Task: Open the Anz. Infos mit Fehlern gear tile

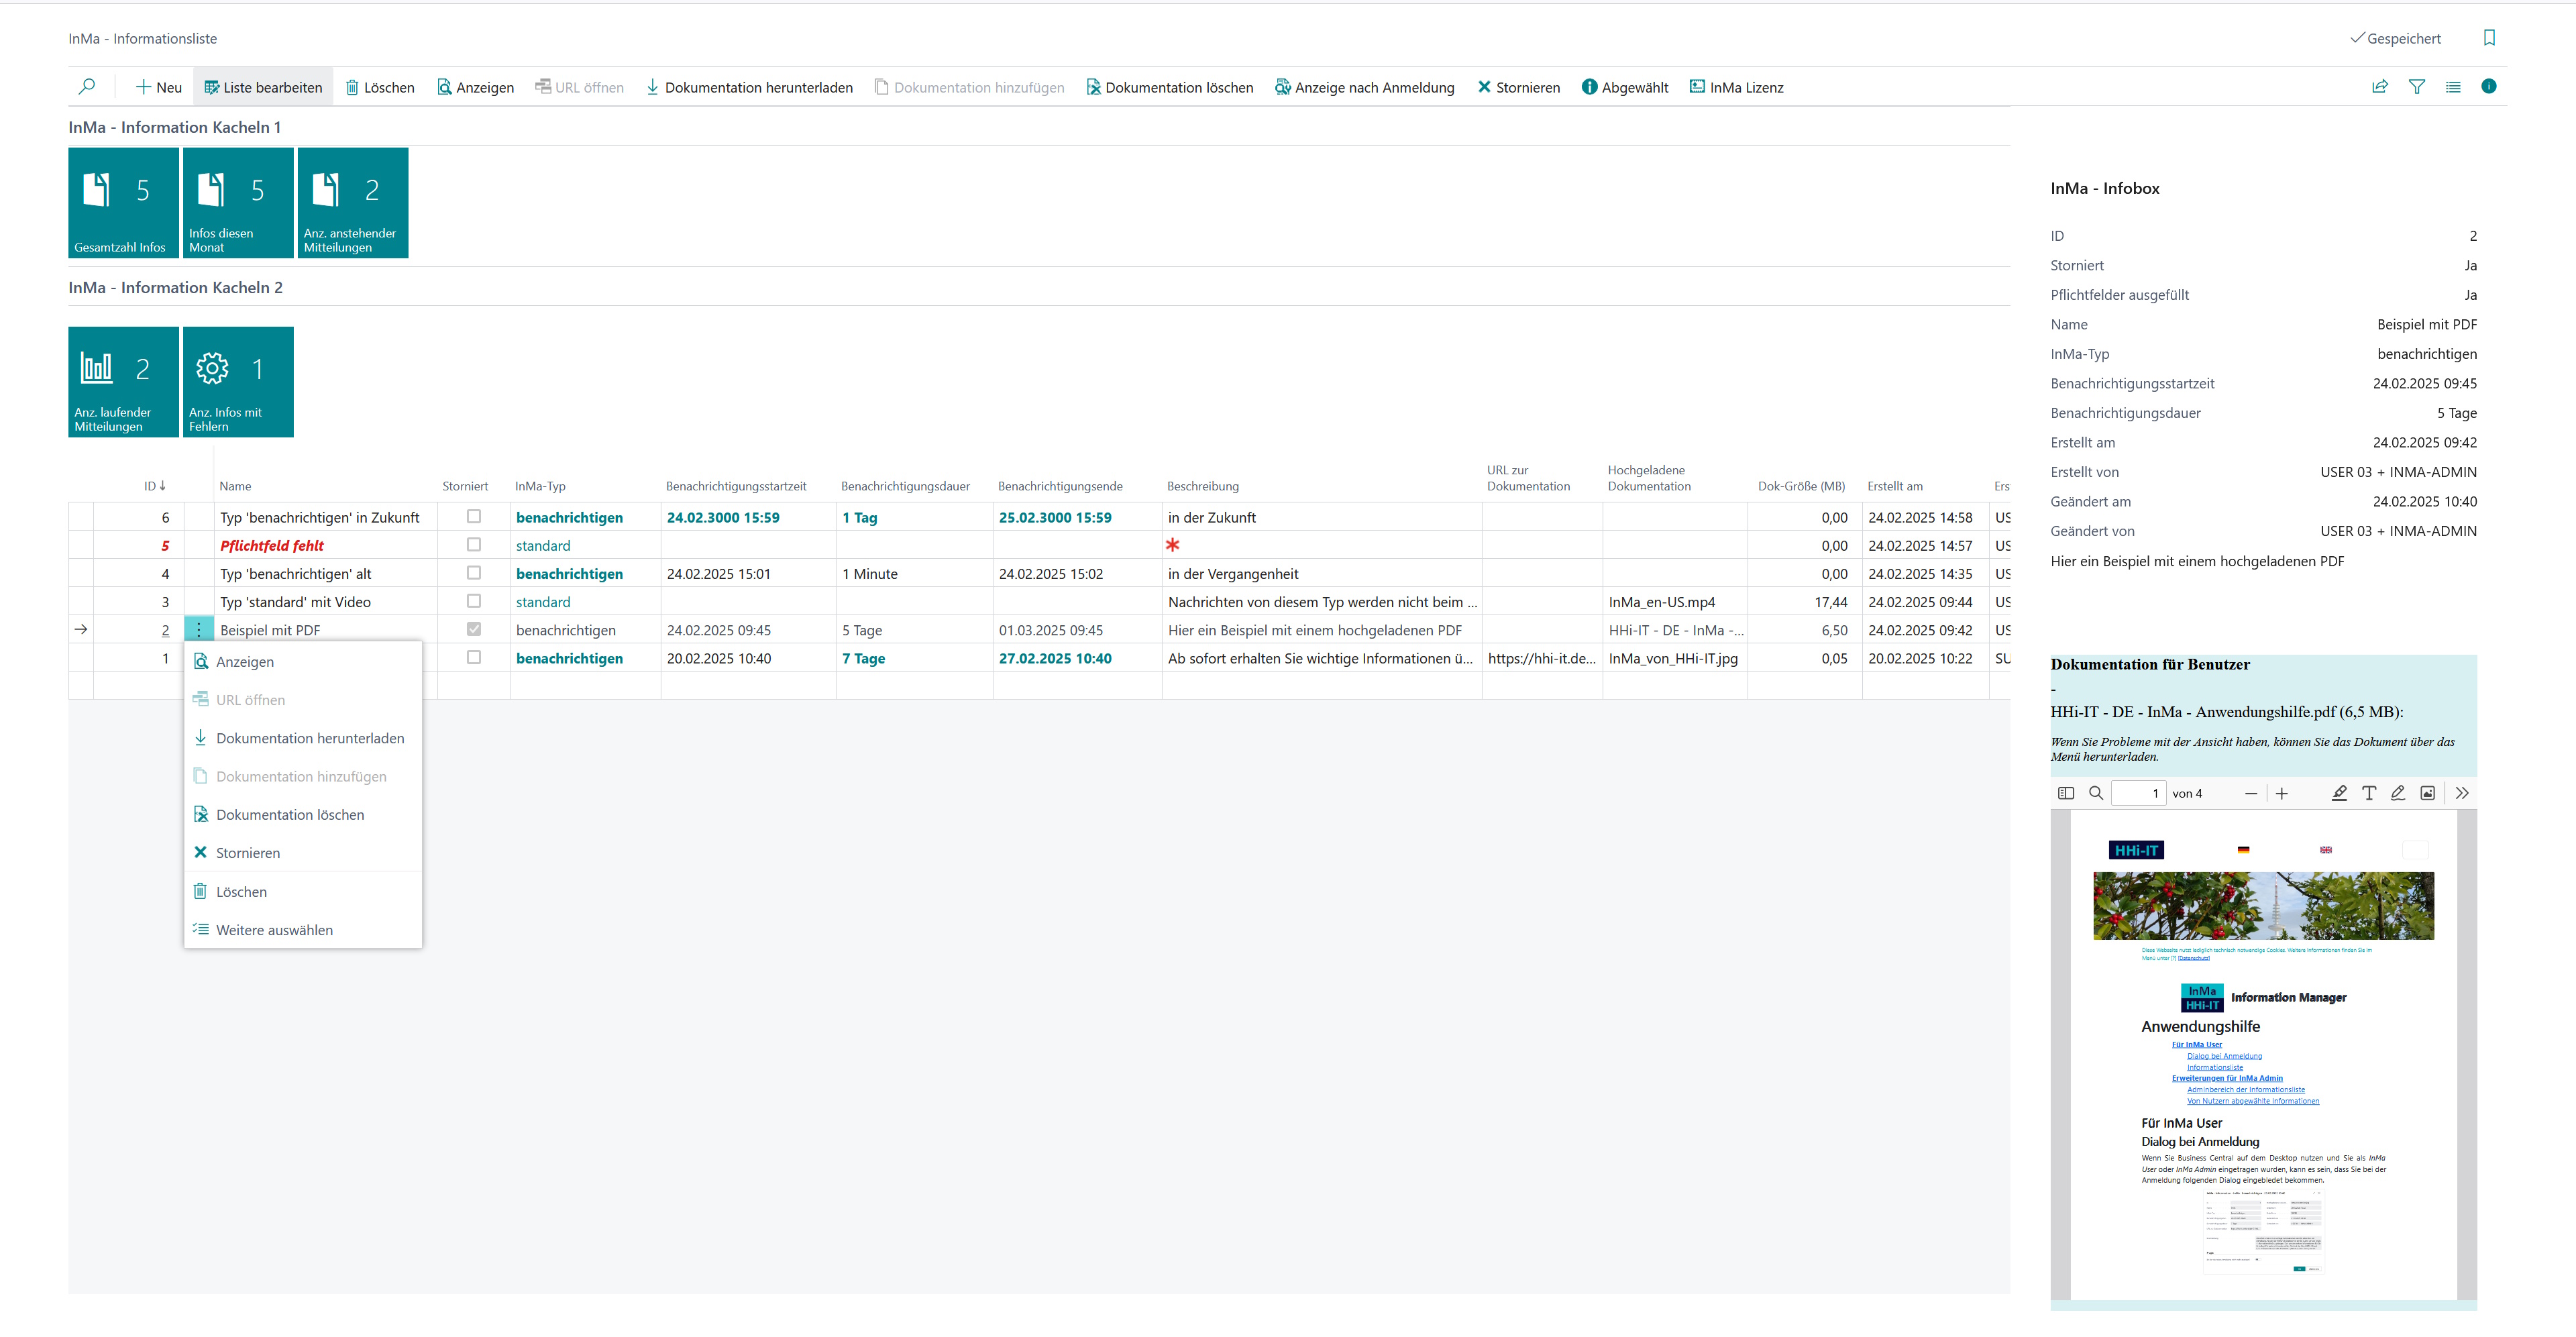Action: [238, 382]
